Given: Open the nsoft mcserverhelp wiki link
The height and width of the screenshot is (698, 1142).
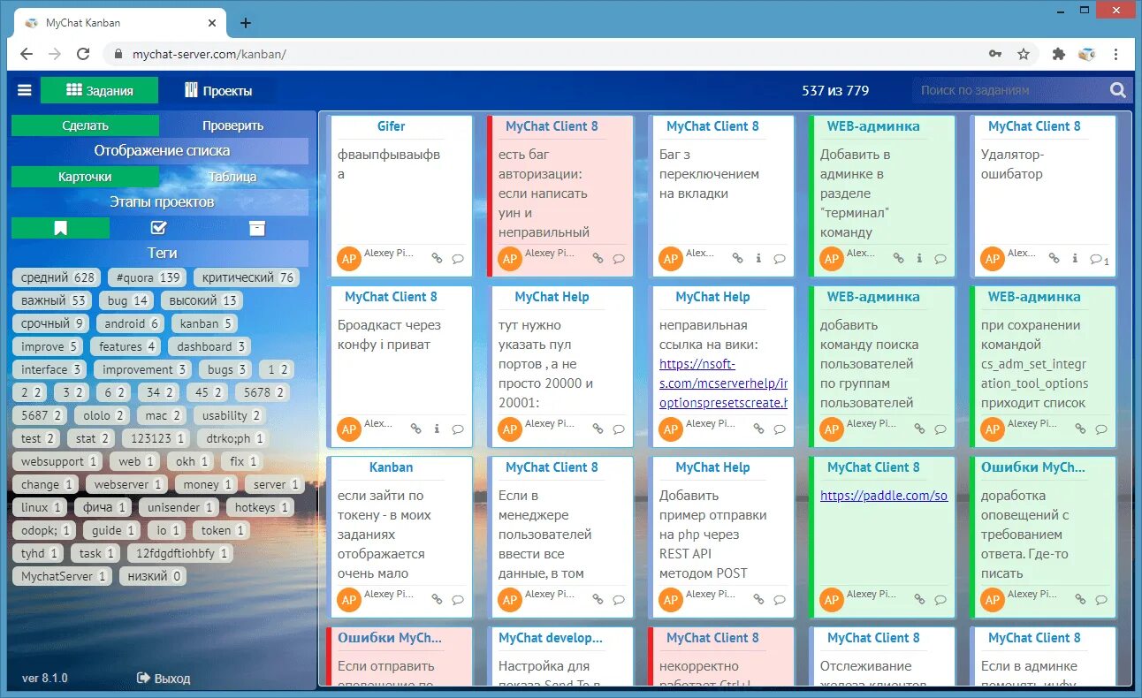Looking at the screenshot, I should point(723,383).
